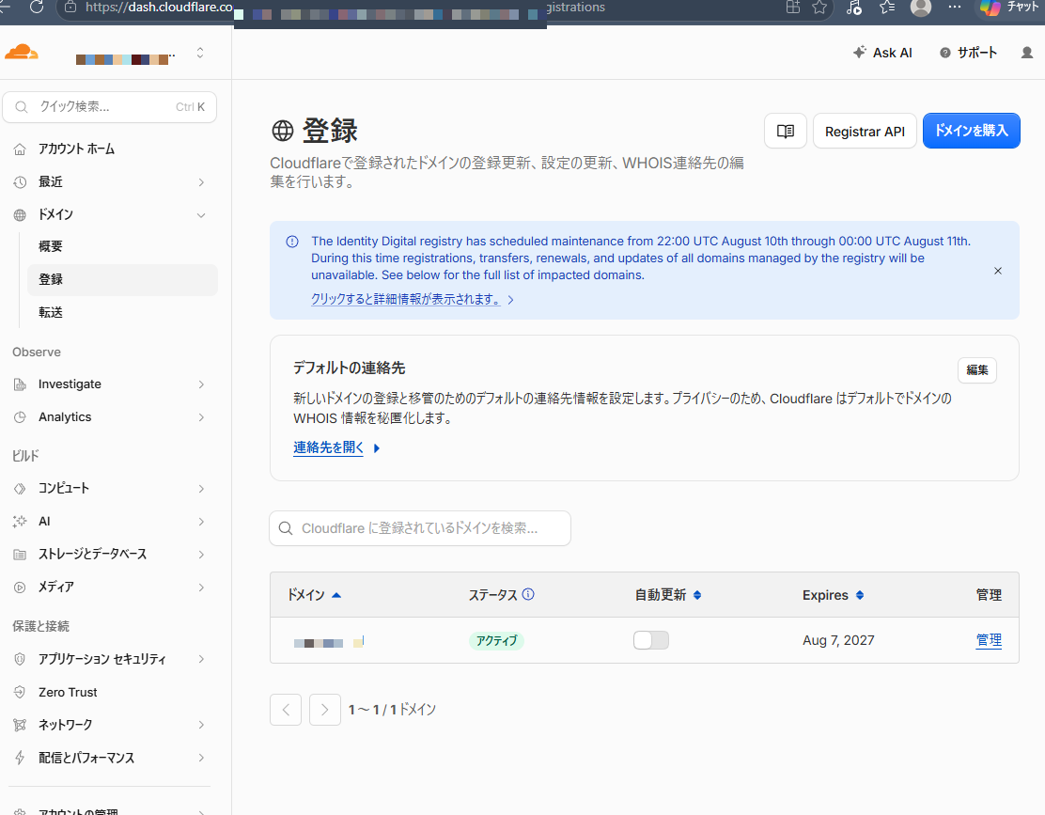
Task: Open browser settings ellipsis menu
Action: pyautogui.click(x=955, y=8)
